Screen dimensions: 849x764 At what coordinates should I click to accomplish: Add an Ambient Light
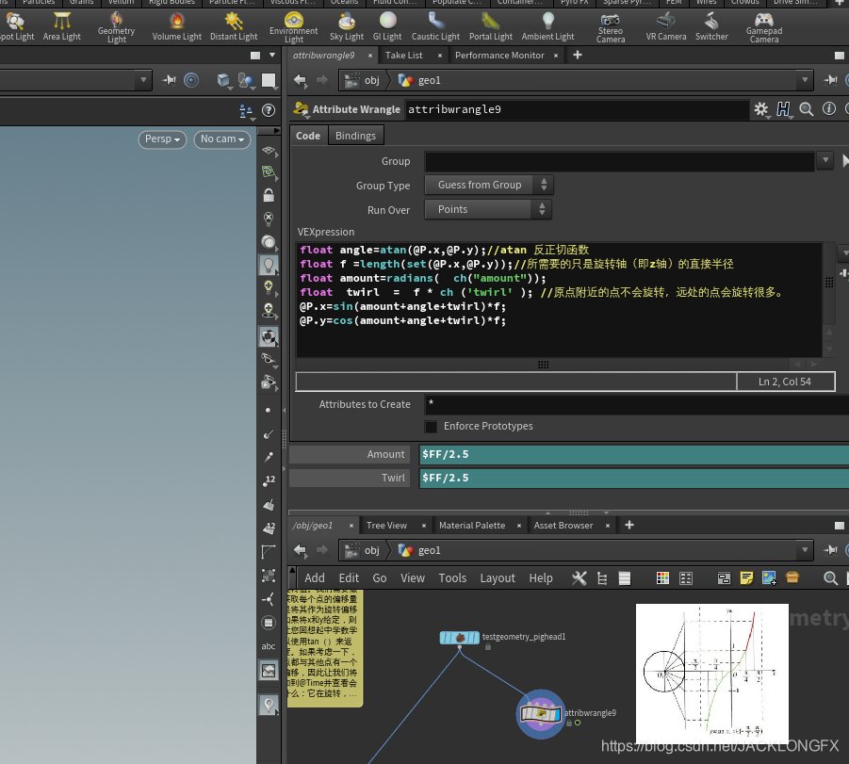tap(548, 26)
